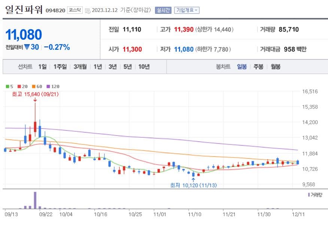This screenshot has width=328, height=226.
Task: Click the stock code 094820
Action: [55, 10]
